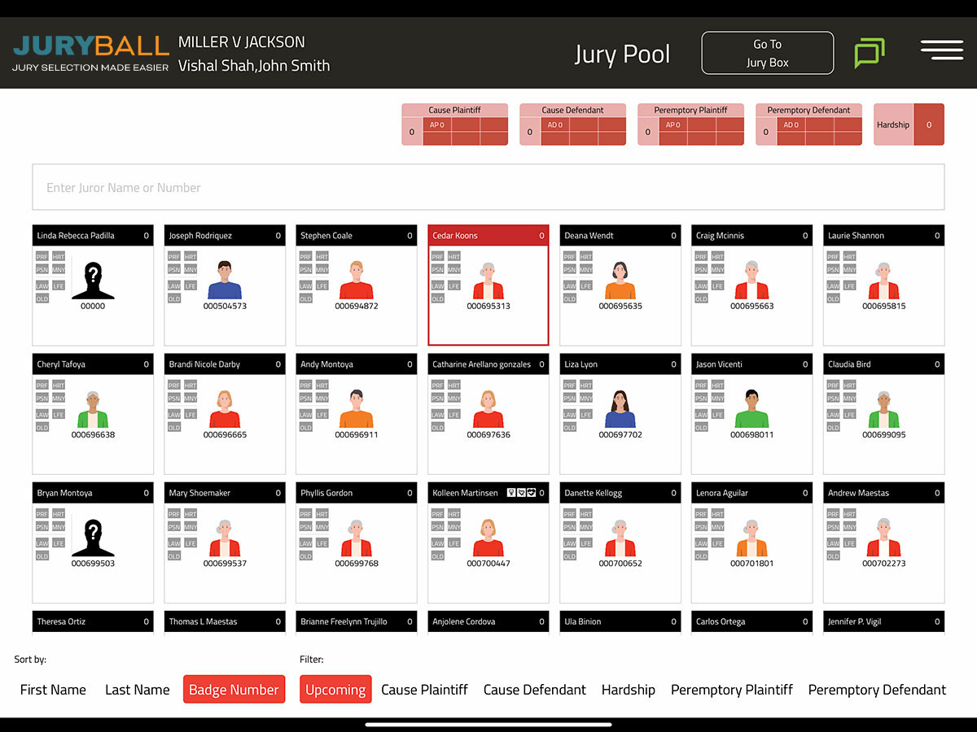Click the Enter Juror Name or Number field

(x=488, y=188)
